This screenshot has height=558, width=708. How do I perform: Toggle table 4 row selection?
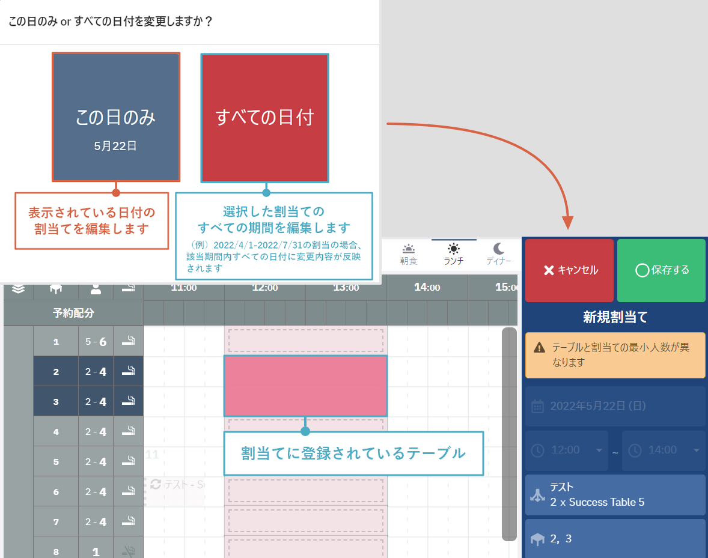(56, 431)
